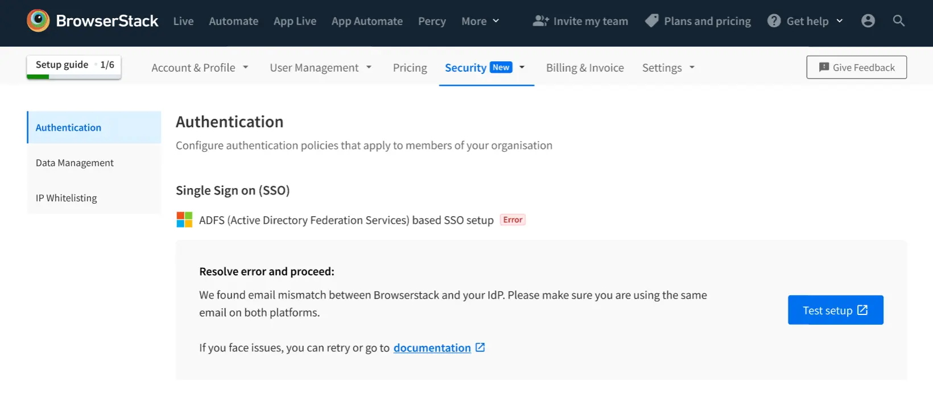Expand the More dropdown menu
The image size is (933, 398).
(480, 21)
